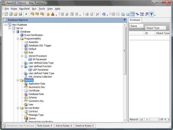
Task: Open the Rules menu
Action: pyautogui.click(x=14, y=9)
